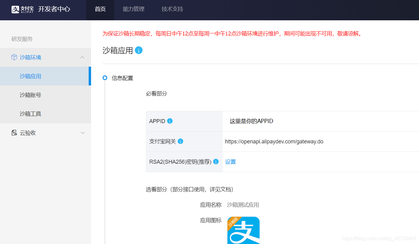This screenshot has height=244, width=419.
Task: Click the 应用图标 field label
Action: tap(211, 220)
